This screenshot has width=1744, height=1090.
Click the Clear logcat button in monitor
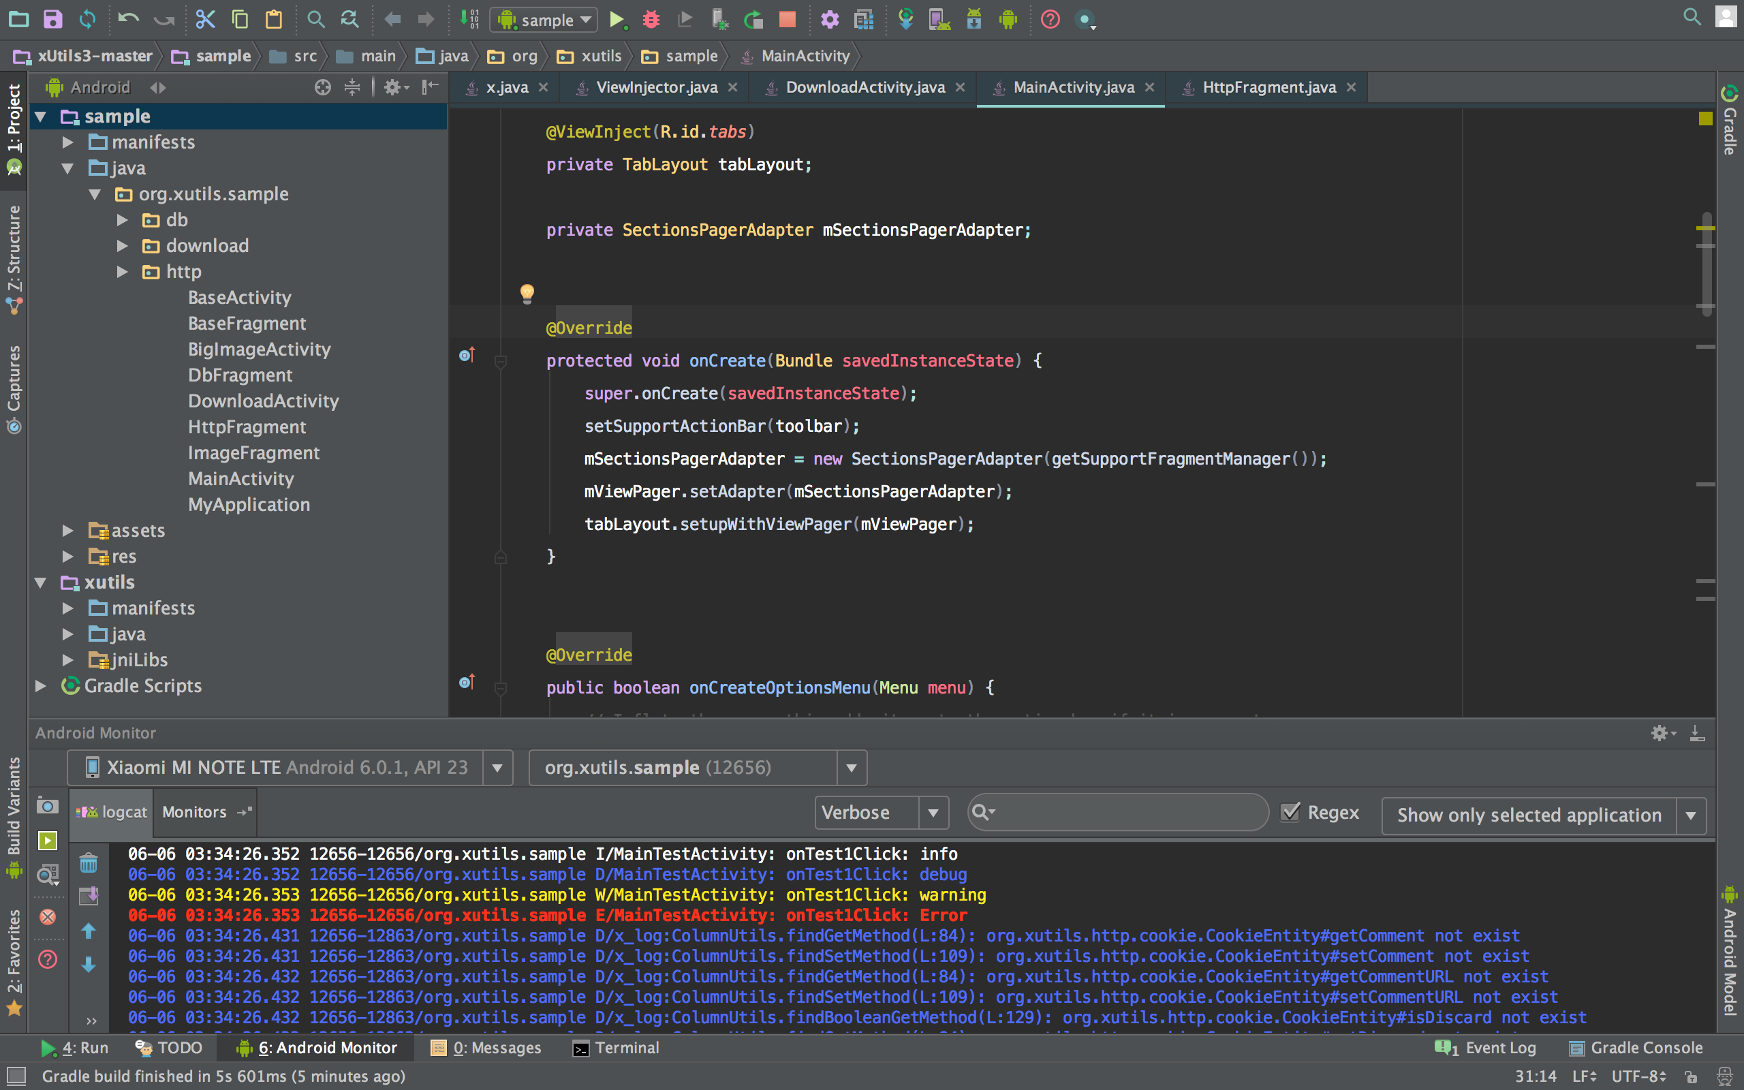tap(89, 862)
